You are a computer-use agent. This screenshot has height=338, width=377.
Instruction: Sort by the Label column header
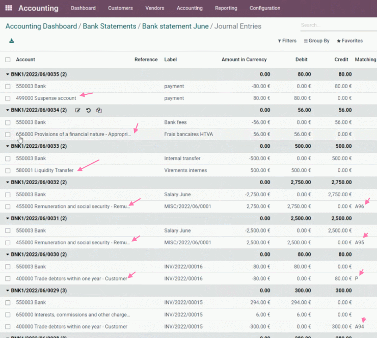171,60
